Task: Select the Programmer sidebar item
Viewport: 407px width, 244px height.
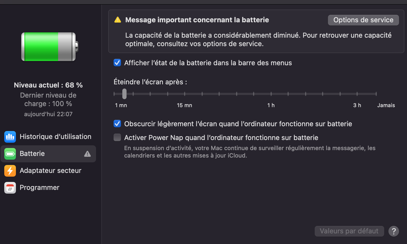Action: pos(40,188)
